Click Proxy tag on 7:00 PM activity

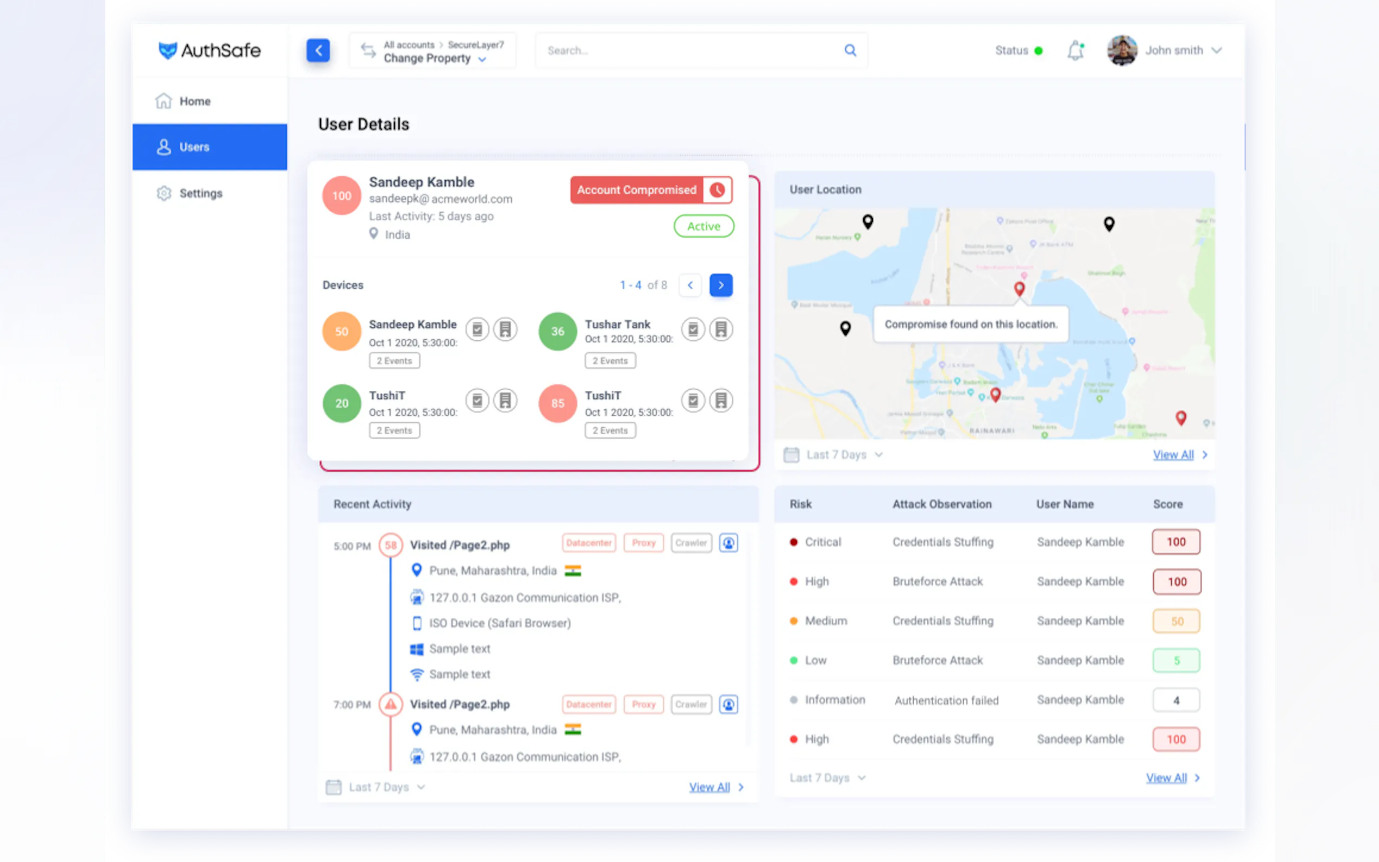(x=643, y=705)
